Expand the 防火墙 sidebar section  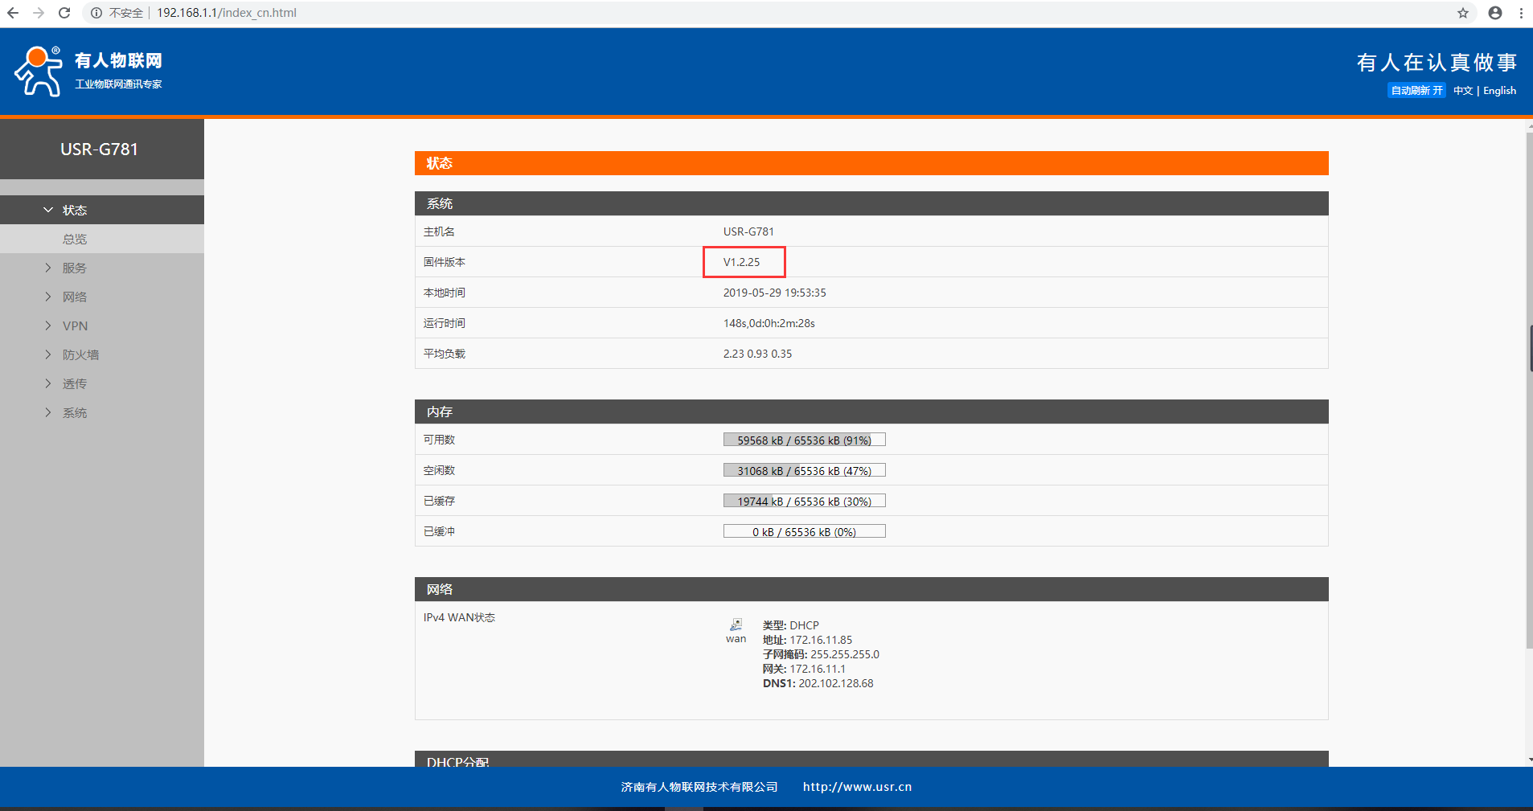click(80, 354)
